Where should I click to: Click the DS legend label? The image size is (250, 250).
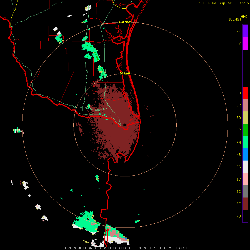point(238,167)
